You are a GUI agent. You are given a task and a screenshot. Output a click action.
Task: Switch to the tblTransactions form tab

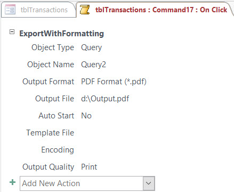tap(39, 10)
